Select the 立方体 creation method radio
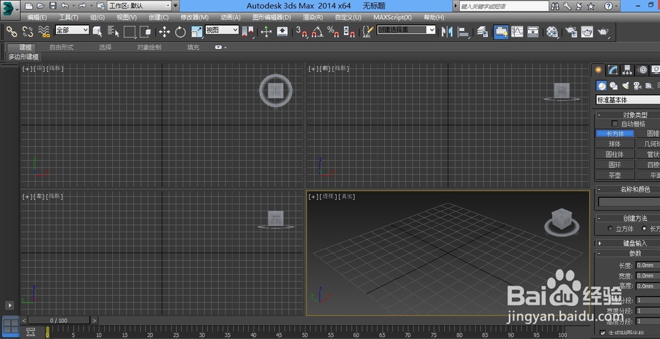This screenshot has height=339, width=660. 610,228
